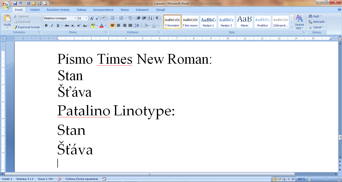Click the macro recording status bar icon
The width and height of the screenshot is (342, 182).
tap(104, 179)
